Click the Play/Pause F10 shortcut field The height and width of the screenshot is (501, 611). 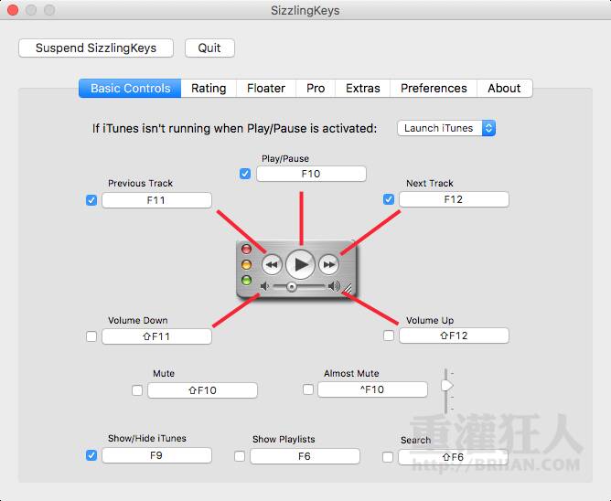tap(311, 174)
